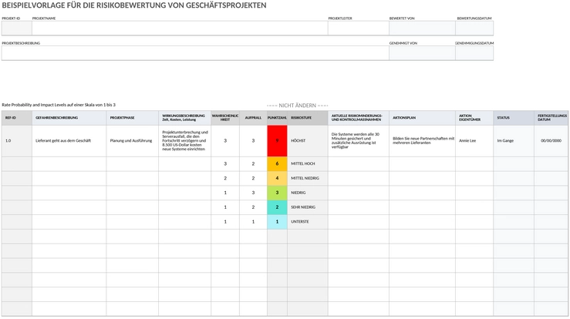Screen dimensions: 570x319
Task: Select the 'NIEDRIG' risk level cell
Action: pos(308,193)
